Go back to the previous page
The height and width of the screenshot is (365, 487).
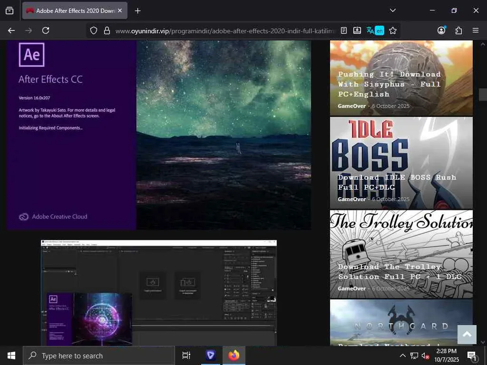click(x=11, y=30)
